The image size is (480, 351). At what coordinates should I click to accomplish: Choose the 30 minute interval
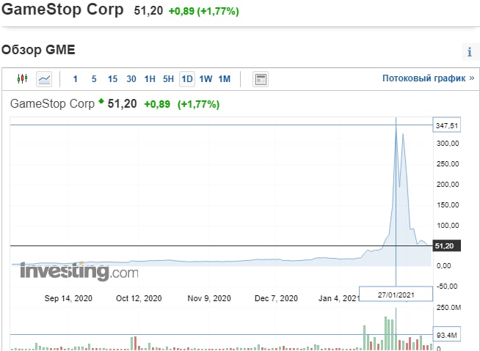pyautogui.click(x=131, y=79)
